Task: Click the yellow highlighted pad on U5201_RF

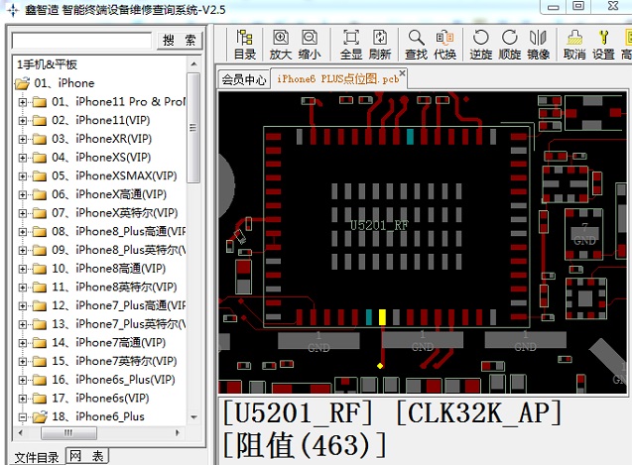Action: (382, 317)
